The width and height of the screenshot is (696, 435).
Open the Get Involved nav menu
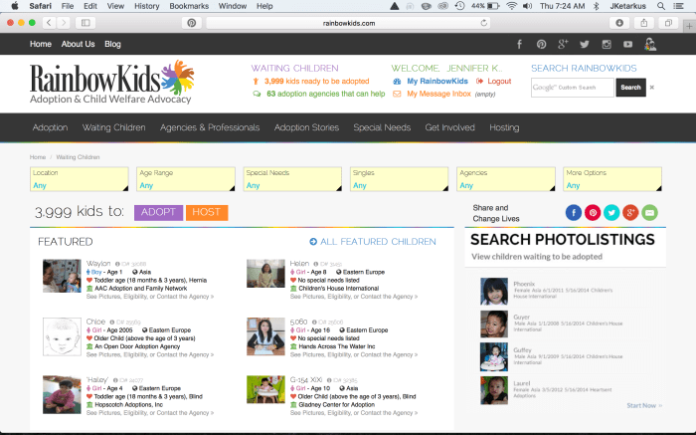450,127
